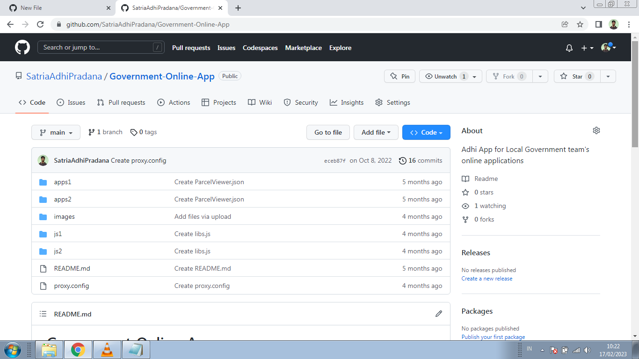Viewport: 639px width, 359px height.
Task: Expand the plus dropdown in the header
Action: (x=586, y=47)
